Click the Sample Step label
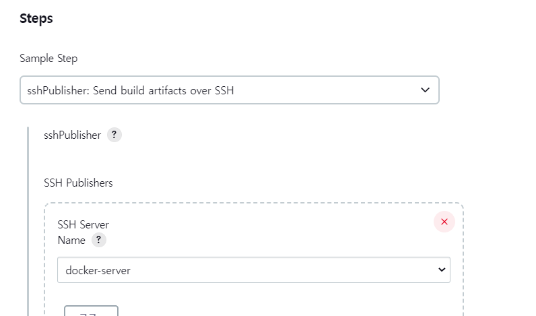The image size is (536, 316). coord(48,59)
